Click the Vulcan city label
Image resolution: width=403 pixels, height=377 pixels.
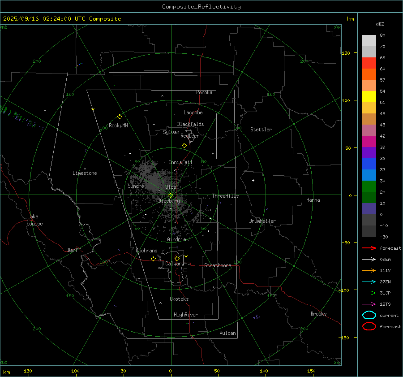228,333
